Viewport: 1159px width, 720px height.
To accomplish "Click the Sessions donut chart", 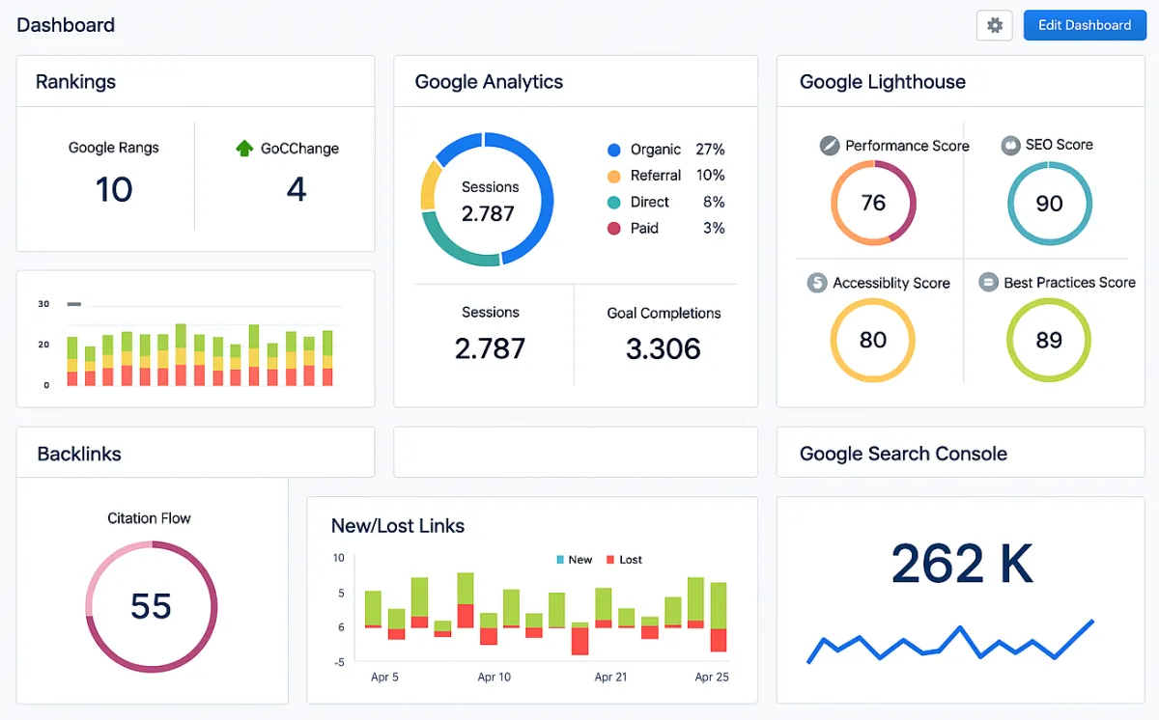I will coord(487,199).
